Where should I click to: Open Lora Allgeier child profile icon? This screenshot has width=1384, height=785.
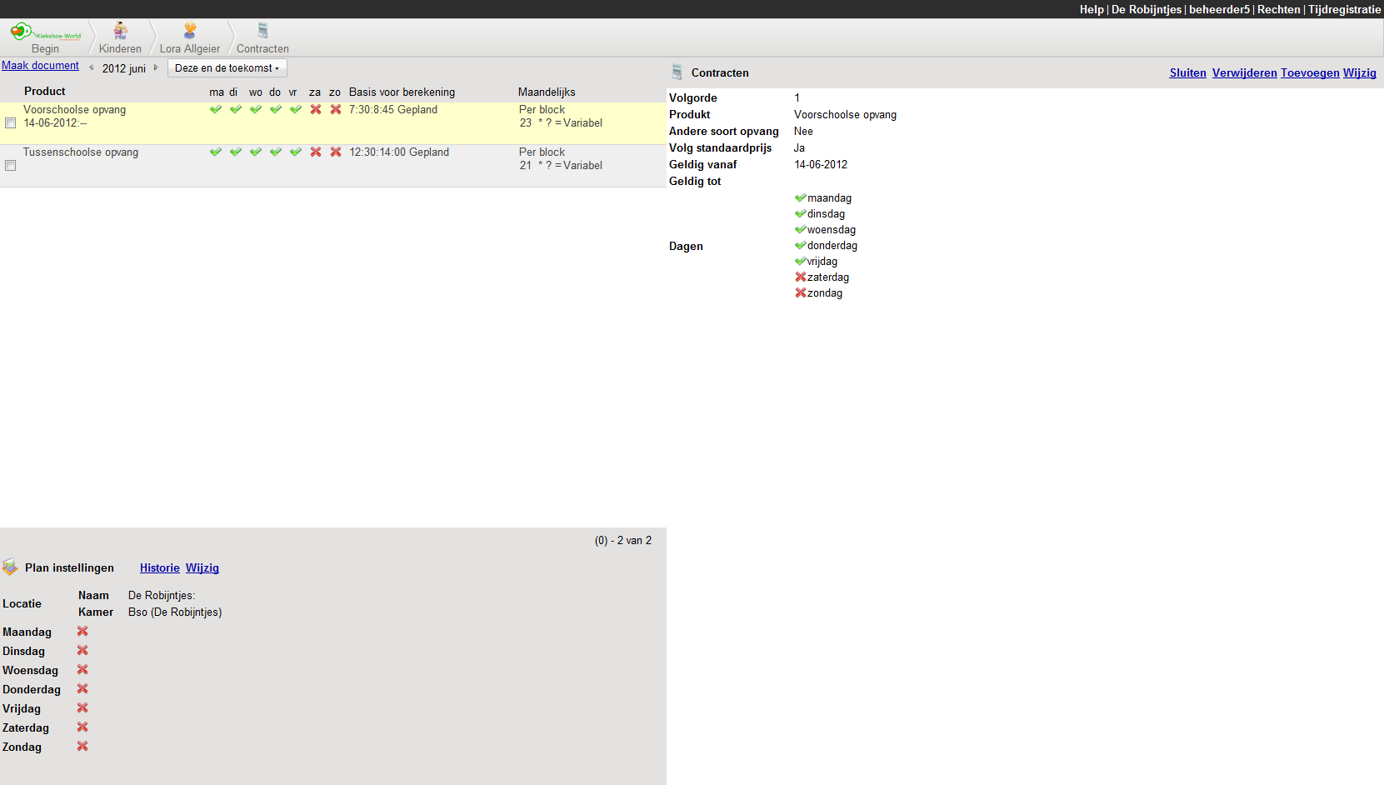pyautogui.click(x=190, y=31)
